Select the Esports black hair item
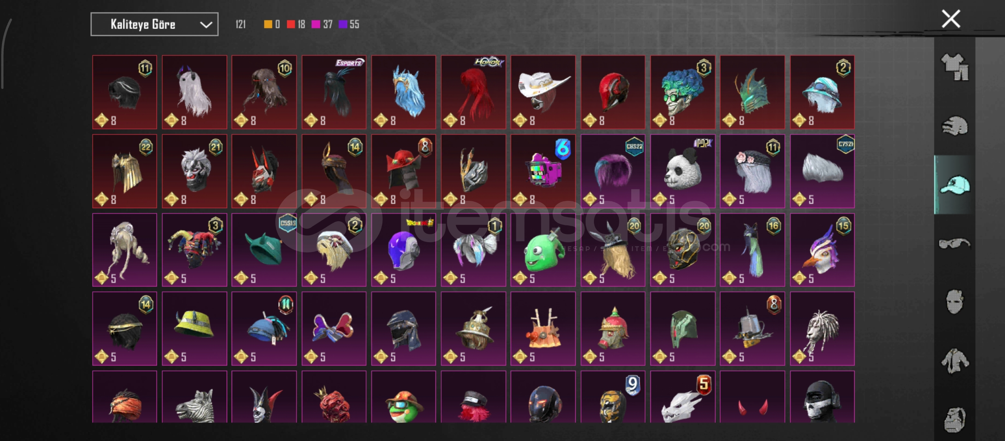This screenshot has height=441, width=1005. 334,92
